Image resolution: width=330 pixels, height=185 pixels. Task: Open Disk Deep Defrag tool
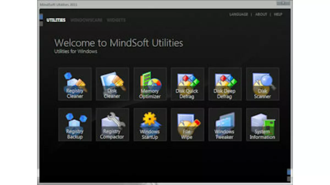point(225,84)
